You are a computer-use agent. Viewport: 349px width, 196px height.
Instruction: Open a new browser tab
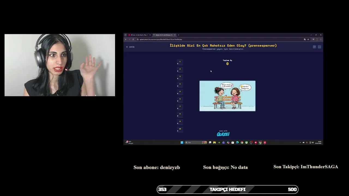(179, 35)
